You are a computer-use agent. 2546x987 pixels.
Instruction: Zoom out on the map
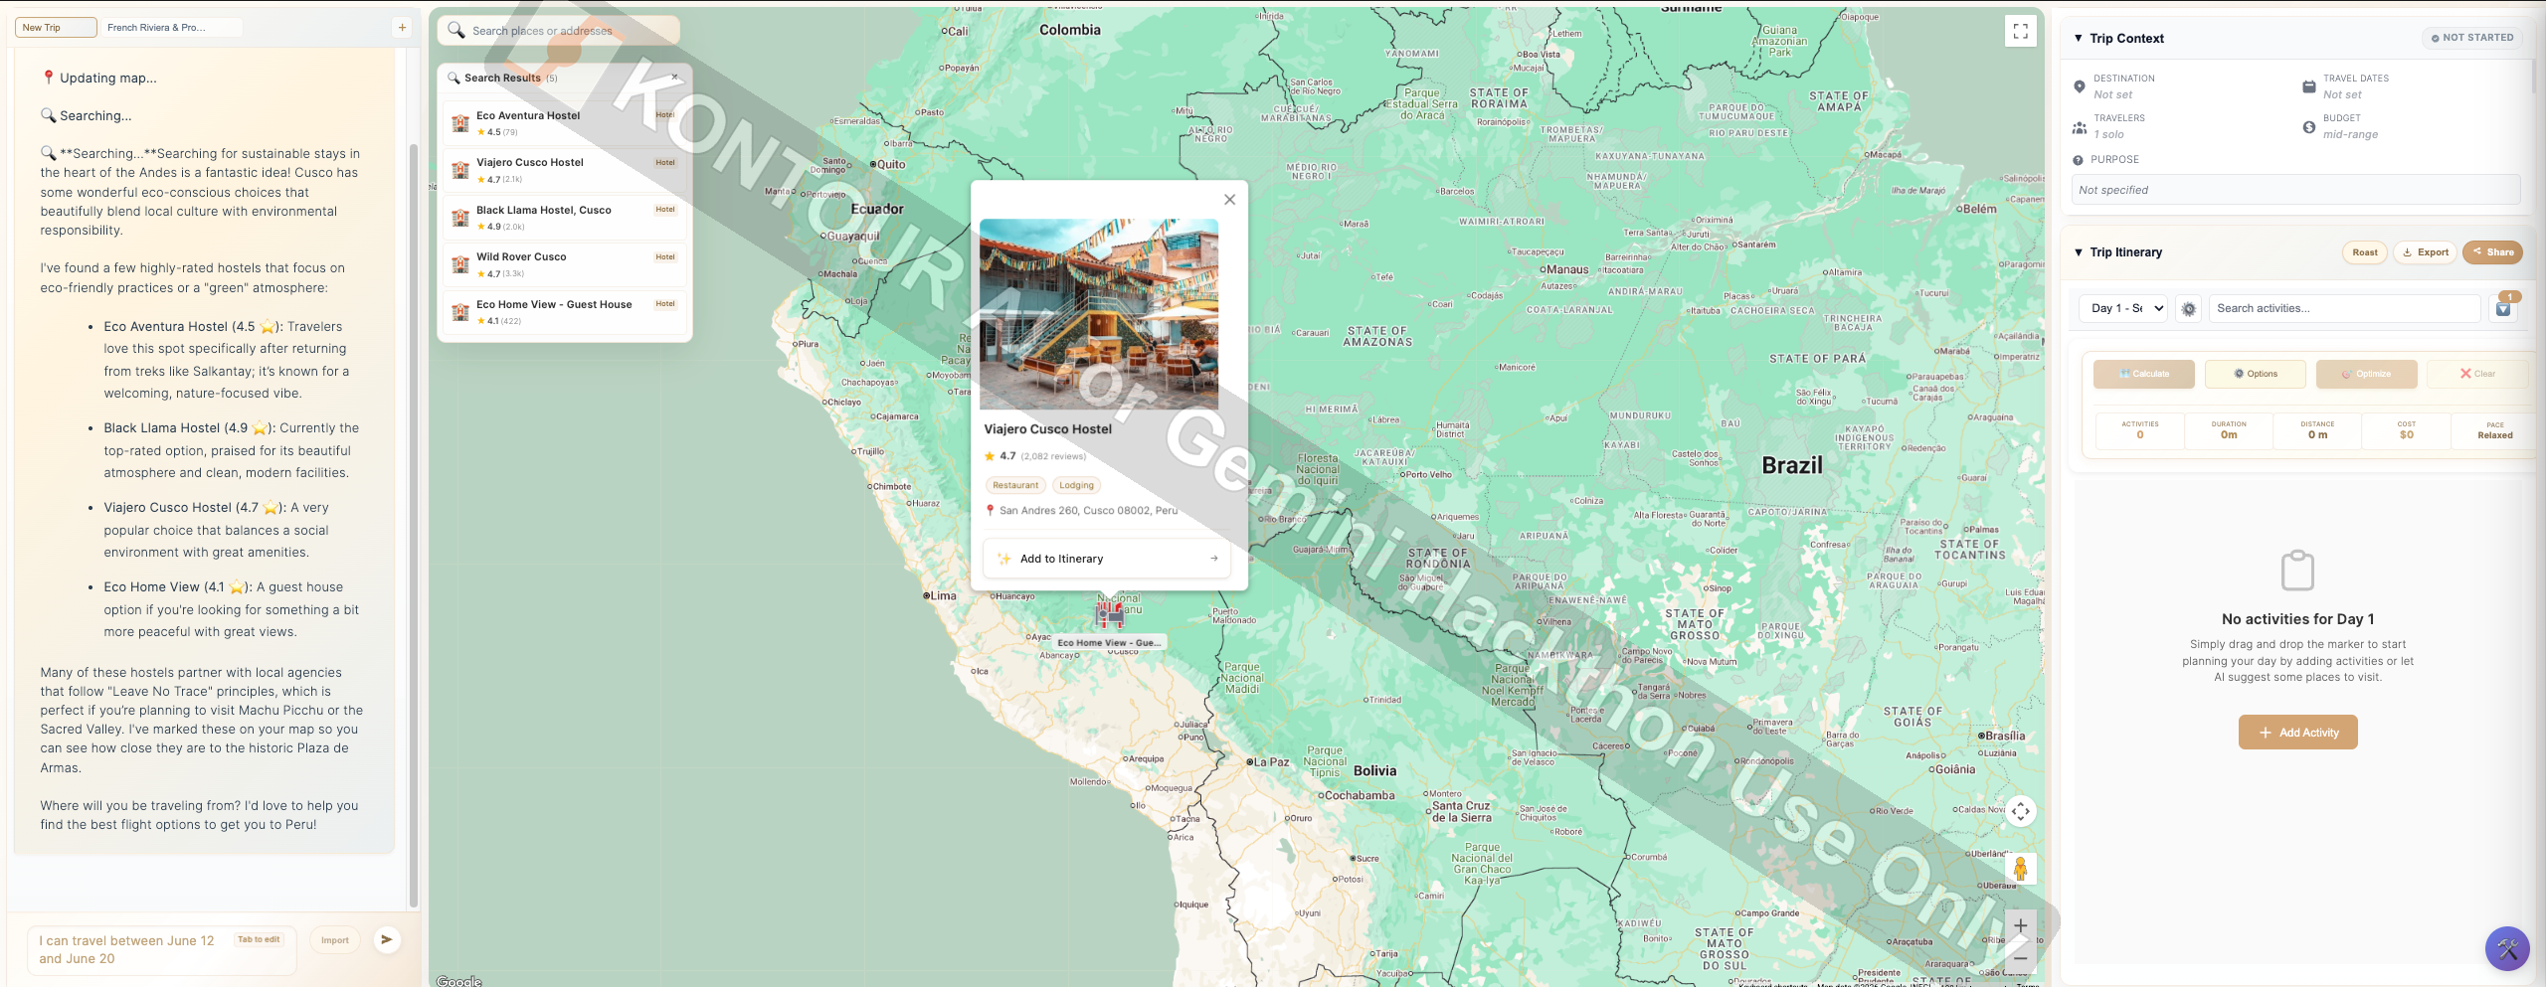2020,958
